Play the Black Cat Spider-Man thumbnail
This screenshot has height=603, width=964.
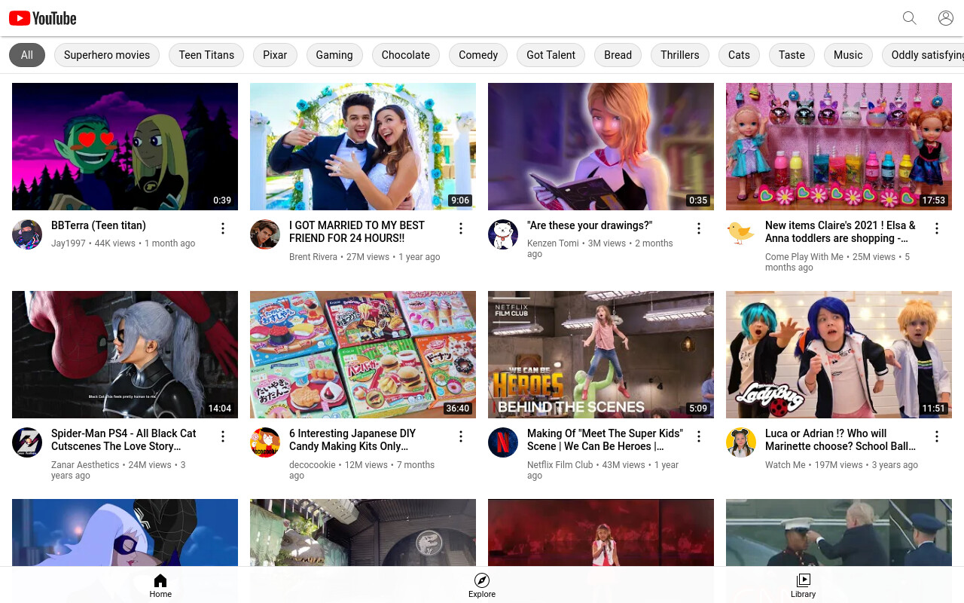125,354
